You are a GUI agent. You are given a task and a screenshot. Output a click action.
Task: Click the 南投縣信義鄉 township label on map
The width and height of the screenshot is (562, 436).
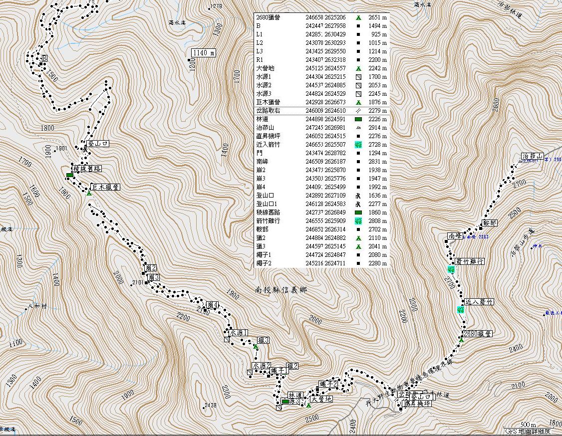coord(281,290)
